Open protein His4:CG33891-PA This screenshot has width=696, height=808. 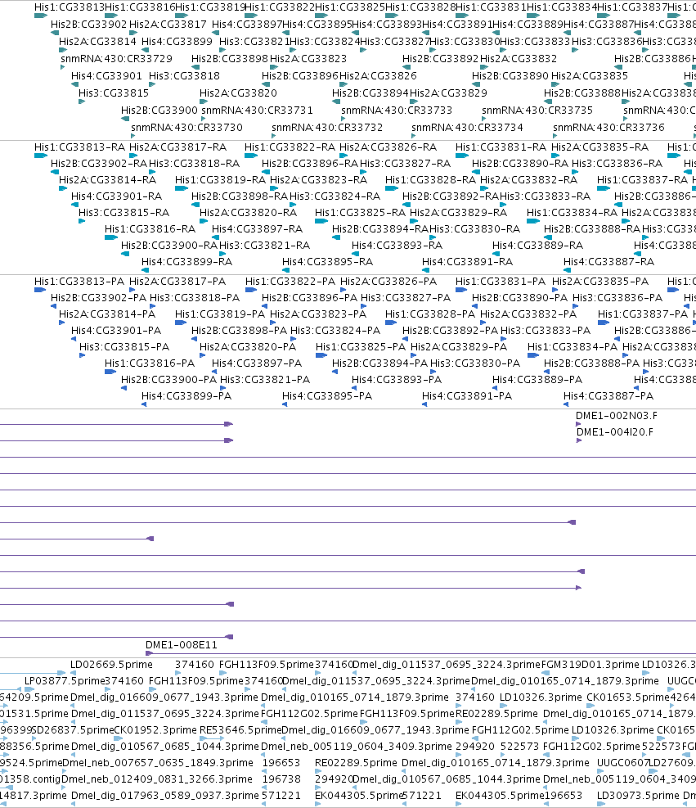point(467,395)
